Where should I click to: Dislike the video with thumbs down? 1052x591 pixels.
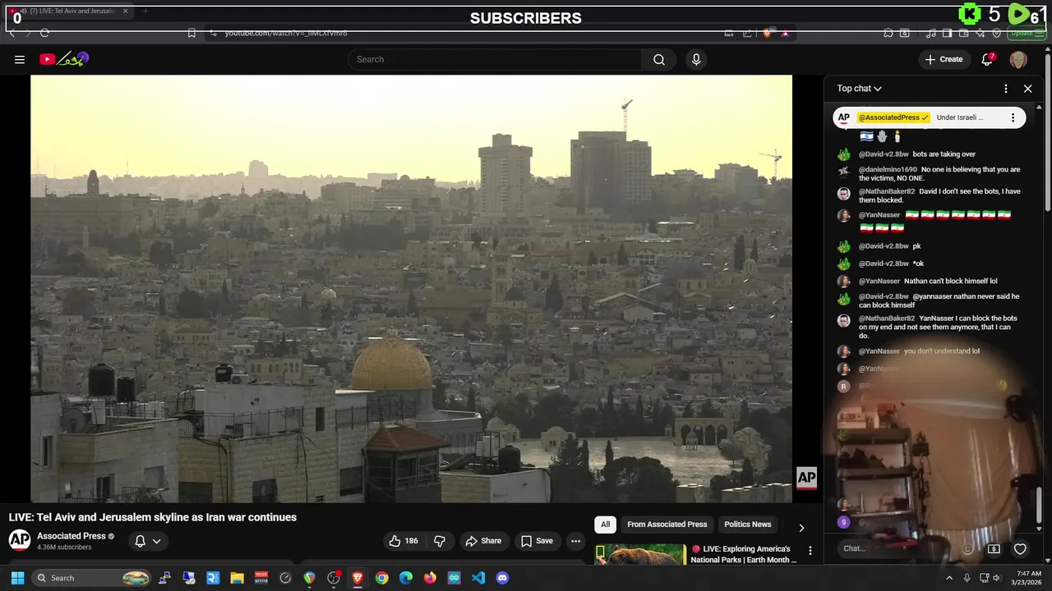[440, 541]
